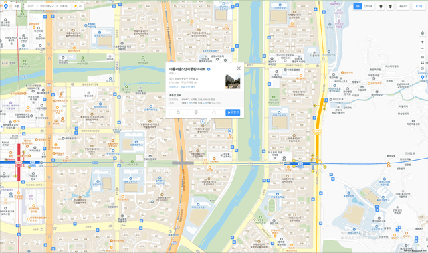Expand the 이매동 neighborhood breadcrumb
The width and height of the screenshot is (428, 253).
click(64, 6)
